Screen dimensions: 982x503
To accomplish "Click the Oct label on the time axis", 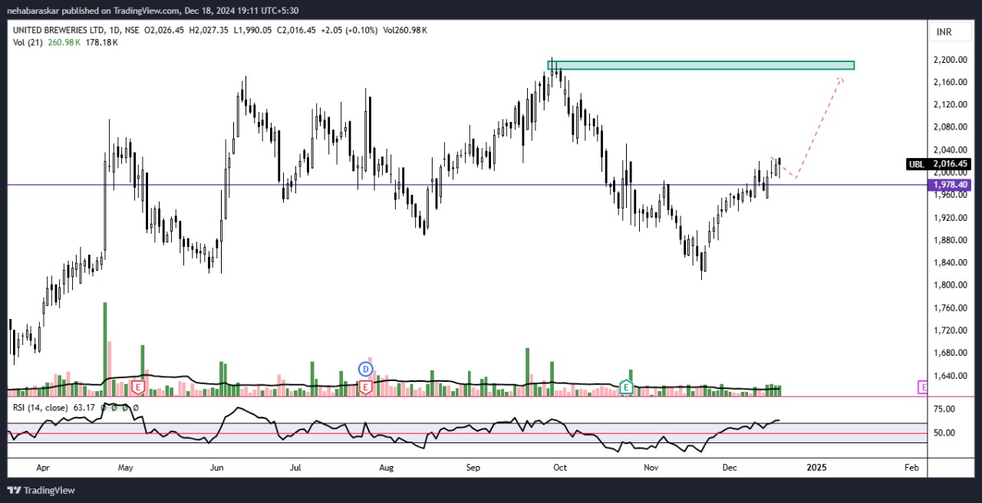I will [x=560, y=467].
